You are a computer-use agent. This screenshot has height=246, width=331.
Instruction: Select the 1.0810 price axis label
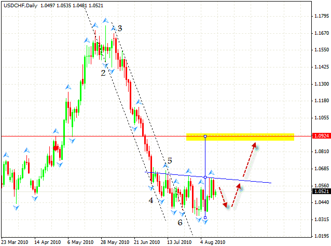click(x=322, y=152)
